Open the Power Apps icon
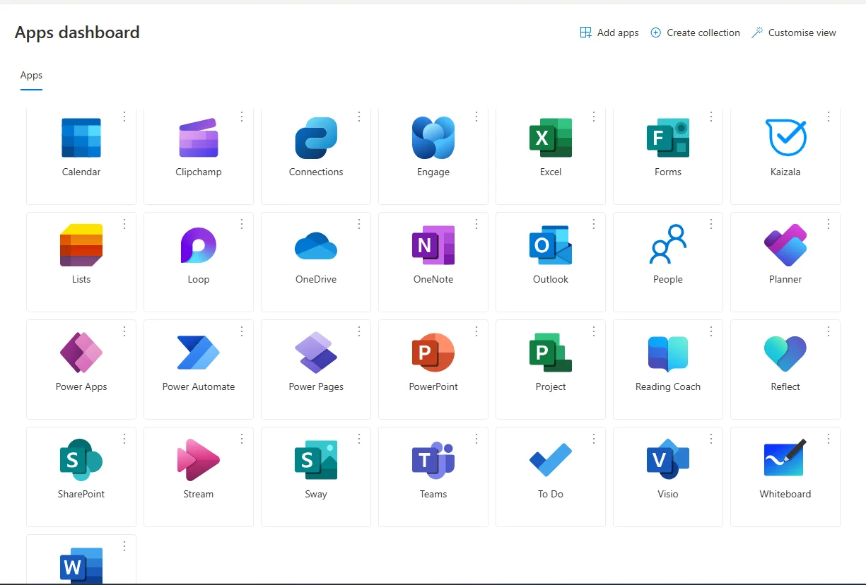 coord(81,353)
